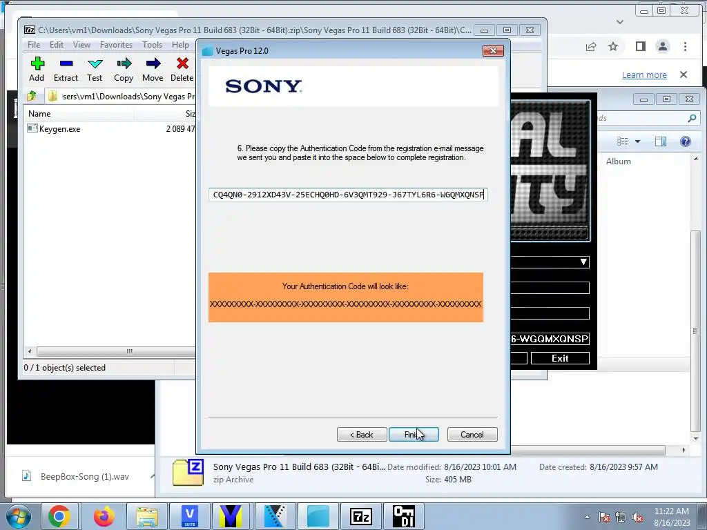
Task: Click the Learn more link in Chrome
Action: pyautogui.click(x=644, y=75)
